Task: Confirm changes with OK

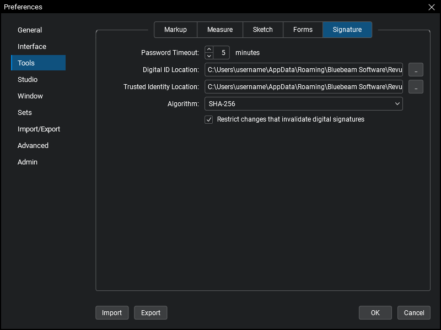Action: click(x=375, y=312)
